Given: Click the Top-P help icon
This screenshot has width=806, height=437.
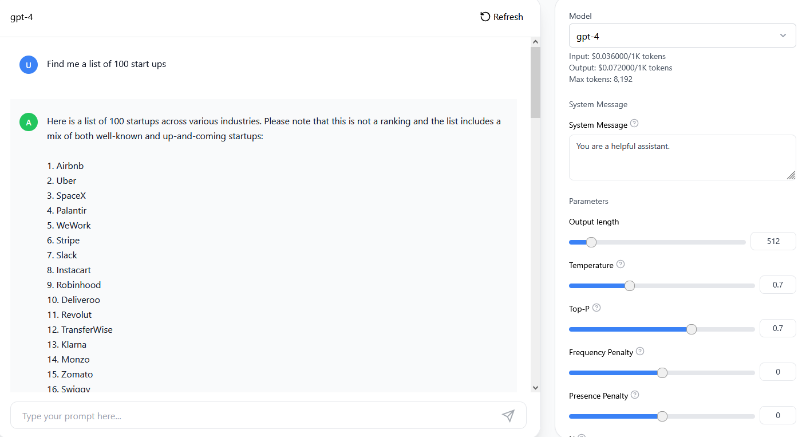Looking at the screenshot, I should (596, 308).
